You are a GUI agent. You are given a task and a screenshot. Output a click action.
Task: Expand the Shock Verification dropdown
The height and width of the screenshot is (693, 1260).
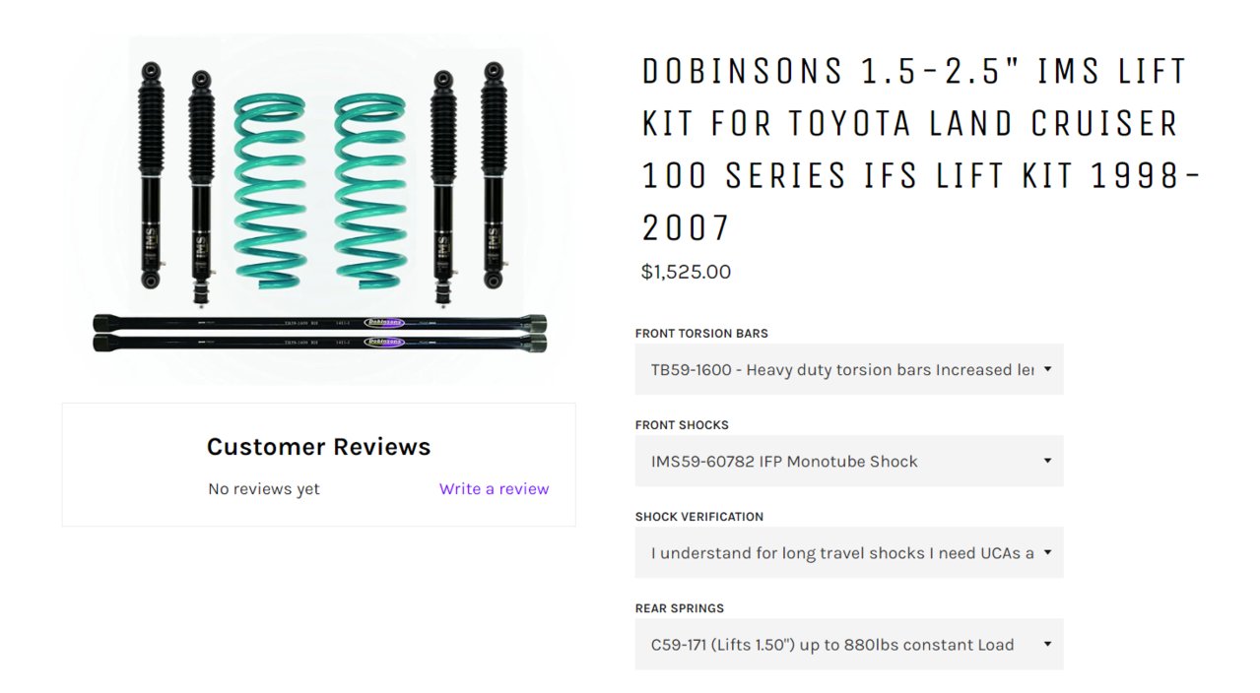pos(849,552)
